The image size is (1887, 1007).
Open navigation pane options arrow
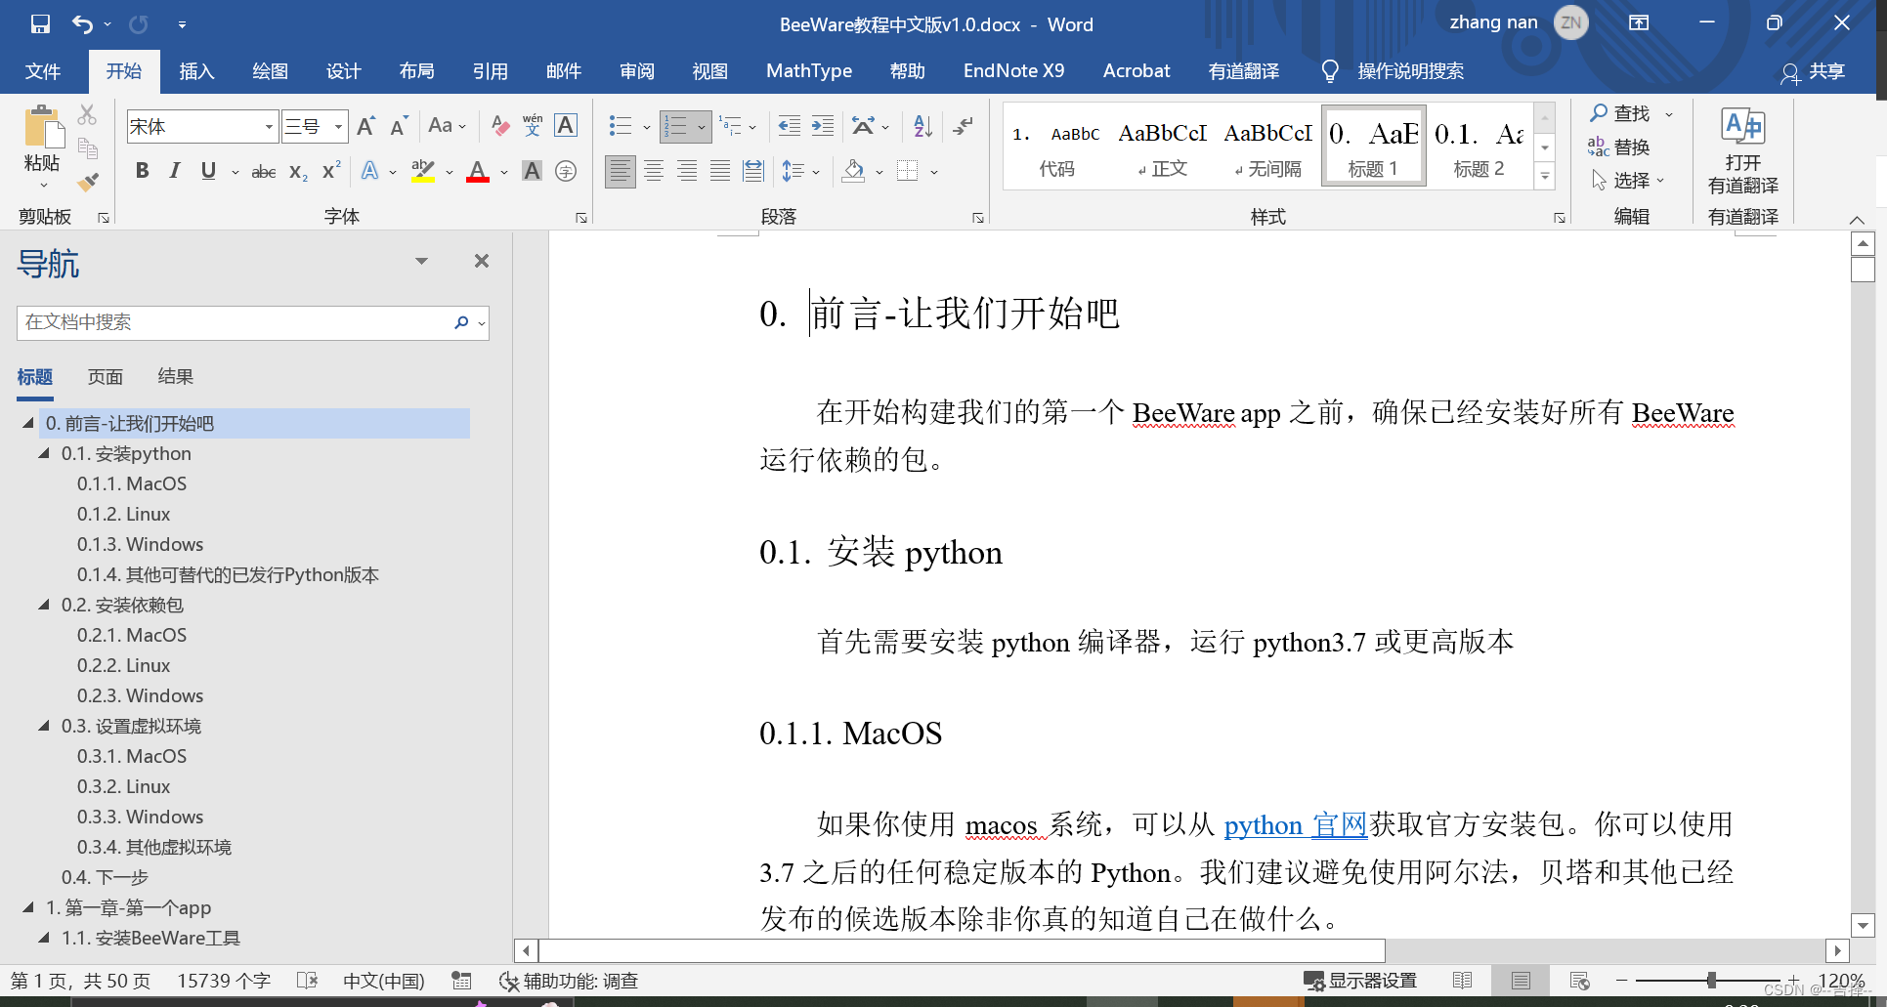[x=422, y=261]
